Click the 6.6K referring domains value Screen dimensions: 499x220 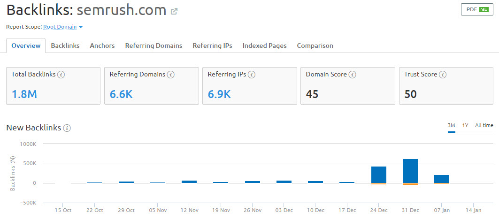coord(121,94)
